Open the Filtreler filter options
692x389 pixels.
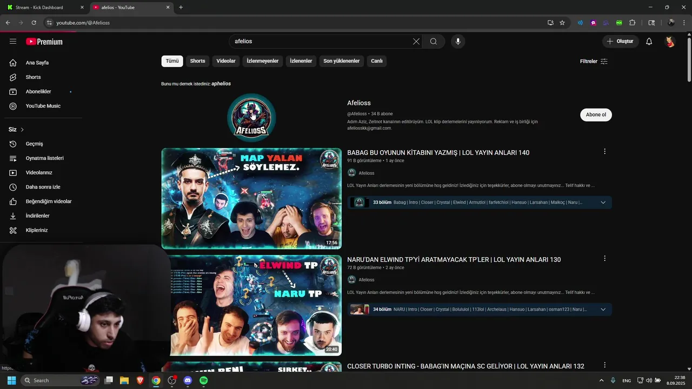click(x=594, y=61)
